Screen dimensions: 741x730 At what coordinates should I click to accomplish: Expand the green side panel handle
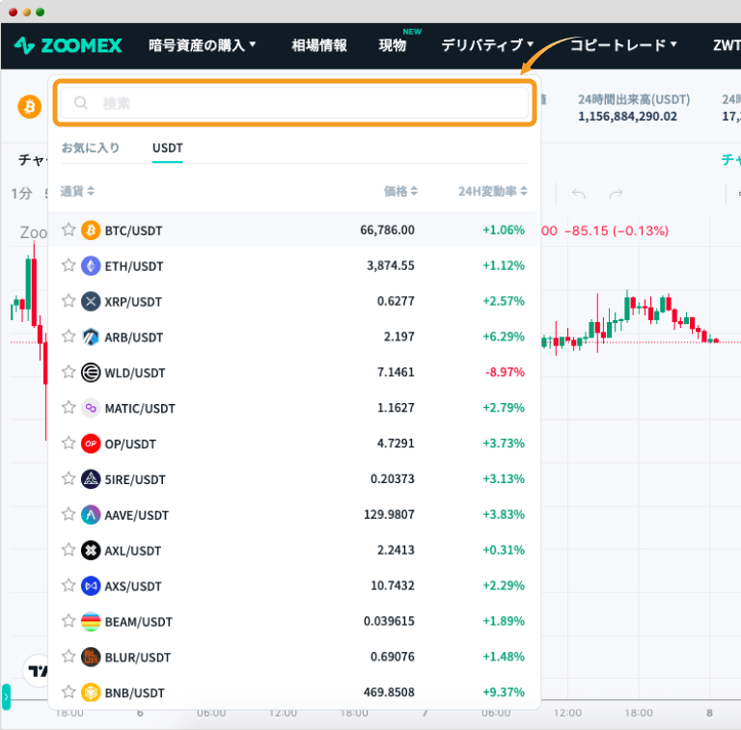click(x=6, y=697)
